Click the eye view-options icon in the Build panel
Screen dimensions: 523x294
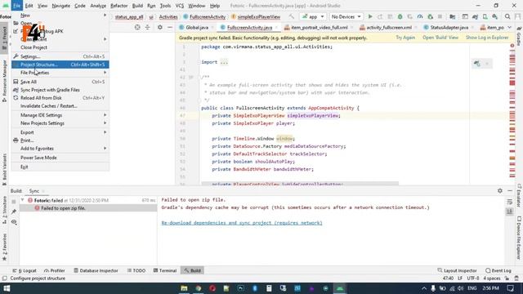point(14,222)
